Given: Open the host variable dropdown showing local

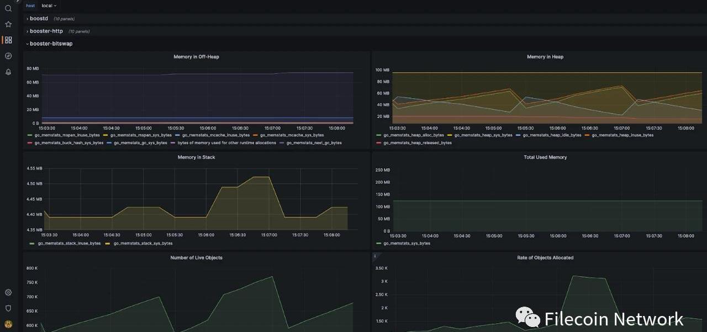Looking at the screenshot, I should click(x=49, y=6).
